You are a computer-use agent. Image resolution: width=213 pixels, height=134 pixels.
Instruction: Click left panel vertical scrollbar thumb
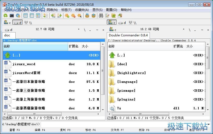pyautogui.click(x=103, y=71)
